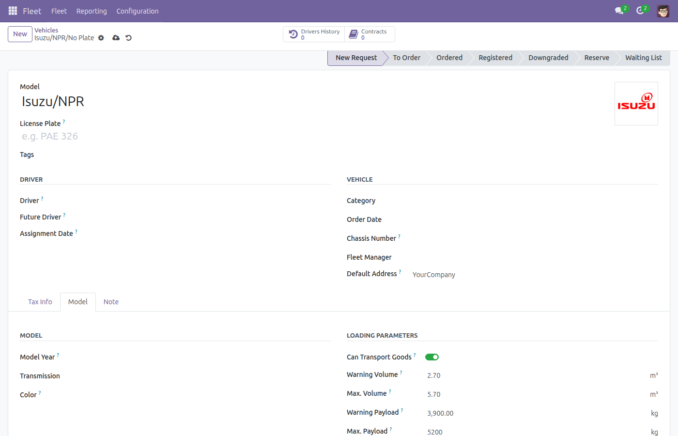The height and width of the screenshot is (436, 678).
Task: Show help tooltip for Default Address
Action: click(400, 271)
